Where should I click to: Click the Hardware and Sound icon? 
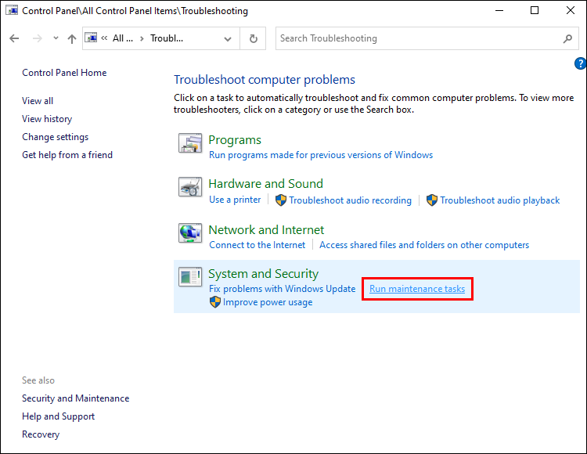[191, 188]
